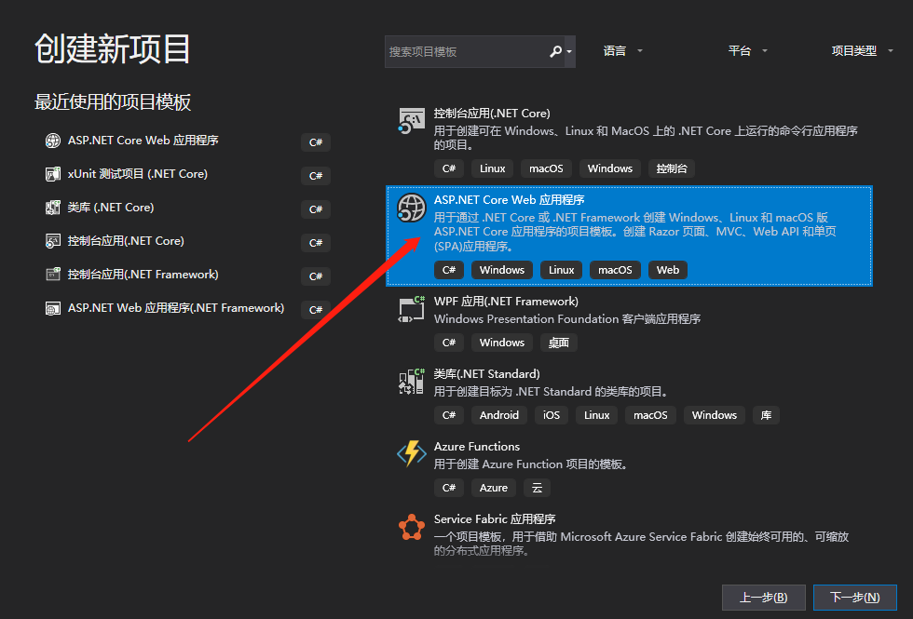Proceed with 下一步(N) button

click(x=855, y=598)
